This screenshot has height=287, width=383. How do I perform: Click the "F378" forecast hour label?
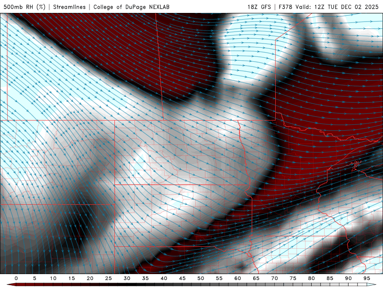click(285, 7)
